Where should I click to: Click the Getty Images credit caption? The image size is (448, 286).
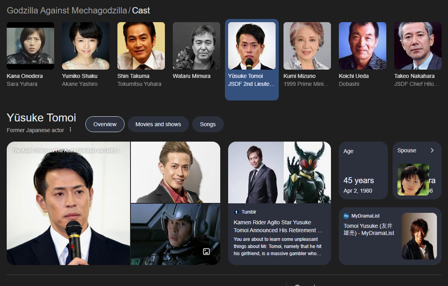coord(68,151)
